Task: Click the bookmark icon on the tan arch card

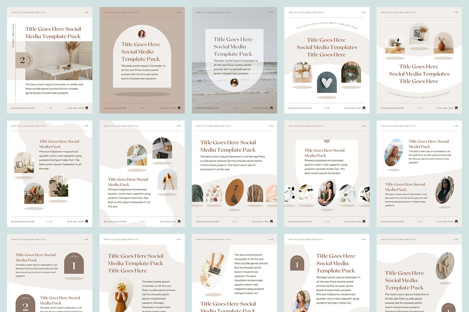Action: pyautogui.click(x=179, y=108)
